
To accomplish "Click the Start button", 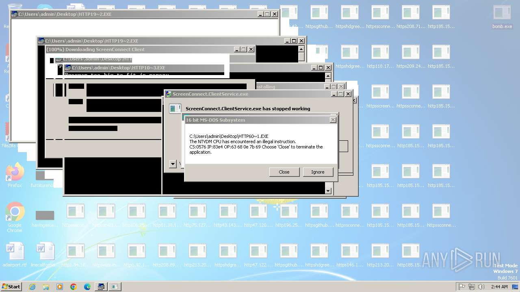I will click(11, 287).
